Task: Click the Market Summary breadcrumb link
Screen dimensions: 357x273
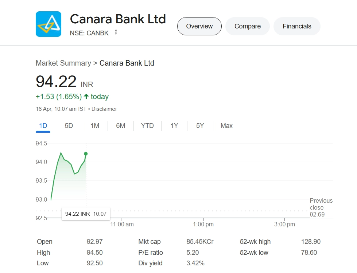Action: click(63, 63)
